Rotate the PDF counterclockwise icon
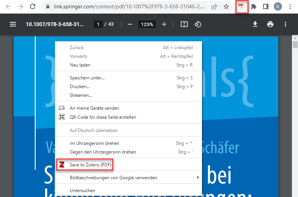The image size is (298, 197). (198, 24)
